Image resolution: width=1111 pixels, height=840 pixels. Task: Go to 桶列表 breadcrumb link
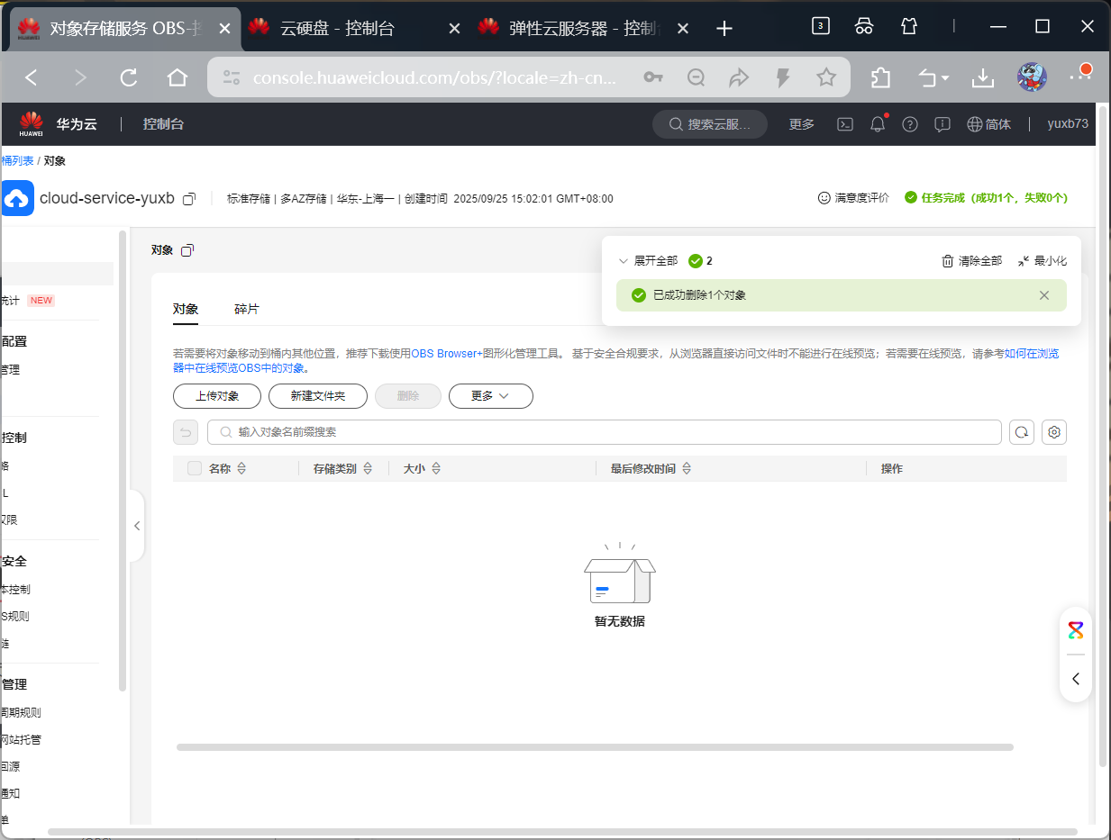pos(18,160)
